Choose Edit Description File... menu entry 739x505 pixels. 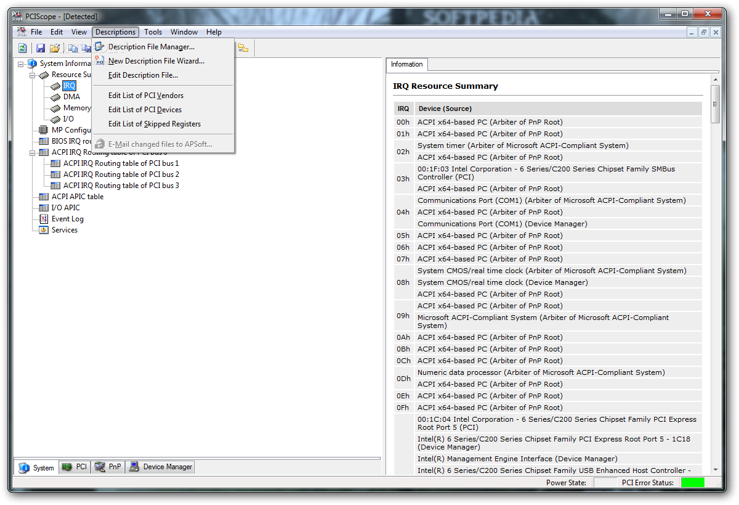click(x=163, y=75)
